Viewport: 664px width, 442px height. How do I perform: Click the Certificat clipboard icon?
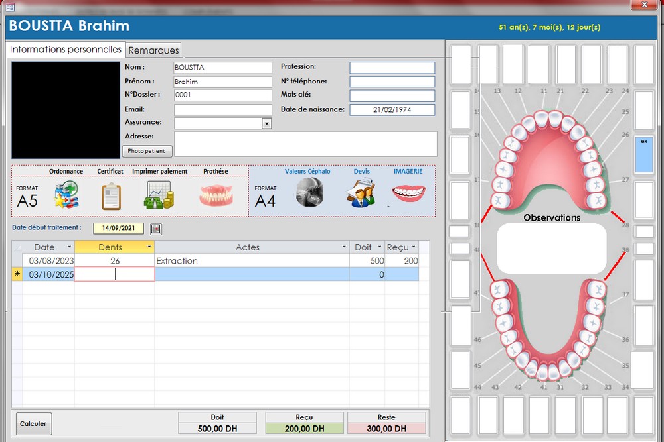pyautogui.click(x=111, y=195)
